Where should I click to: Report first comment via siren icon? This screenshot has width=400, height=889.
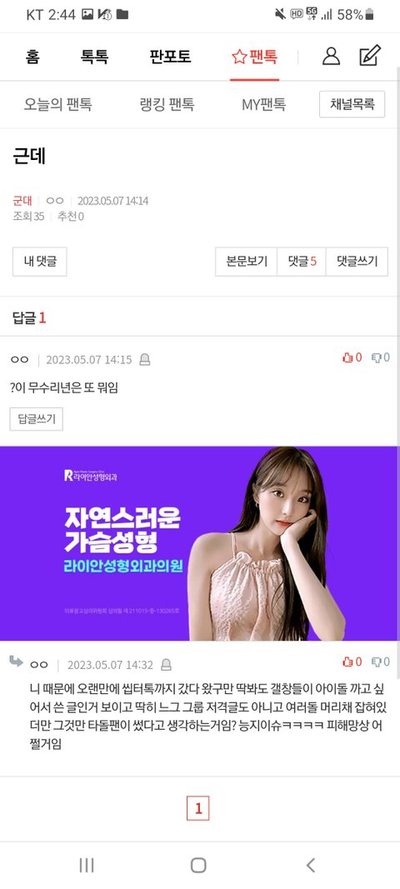click(145, 359)
